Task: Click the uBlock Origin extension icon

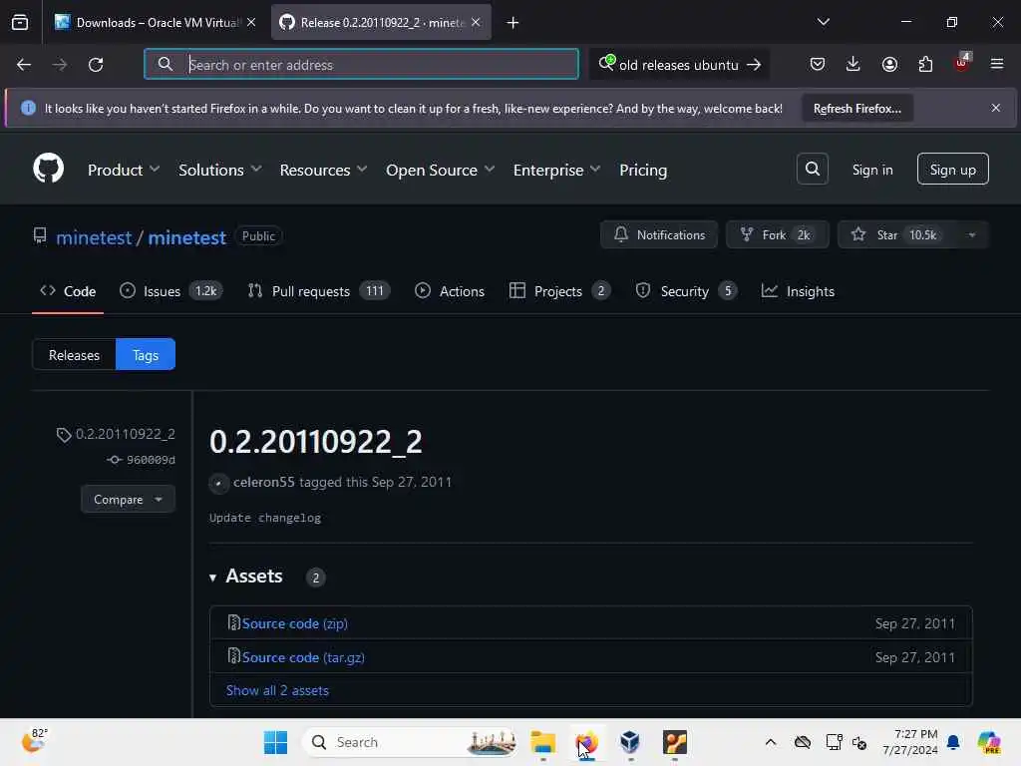Action: tap(962, 63)
